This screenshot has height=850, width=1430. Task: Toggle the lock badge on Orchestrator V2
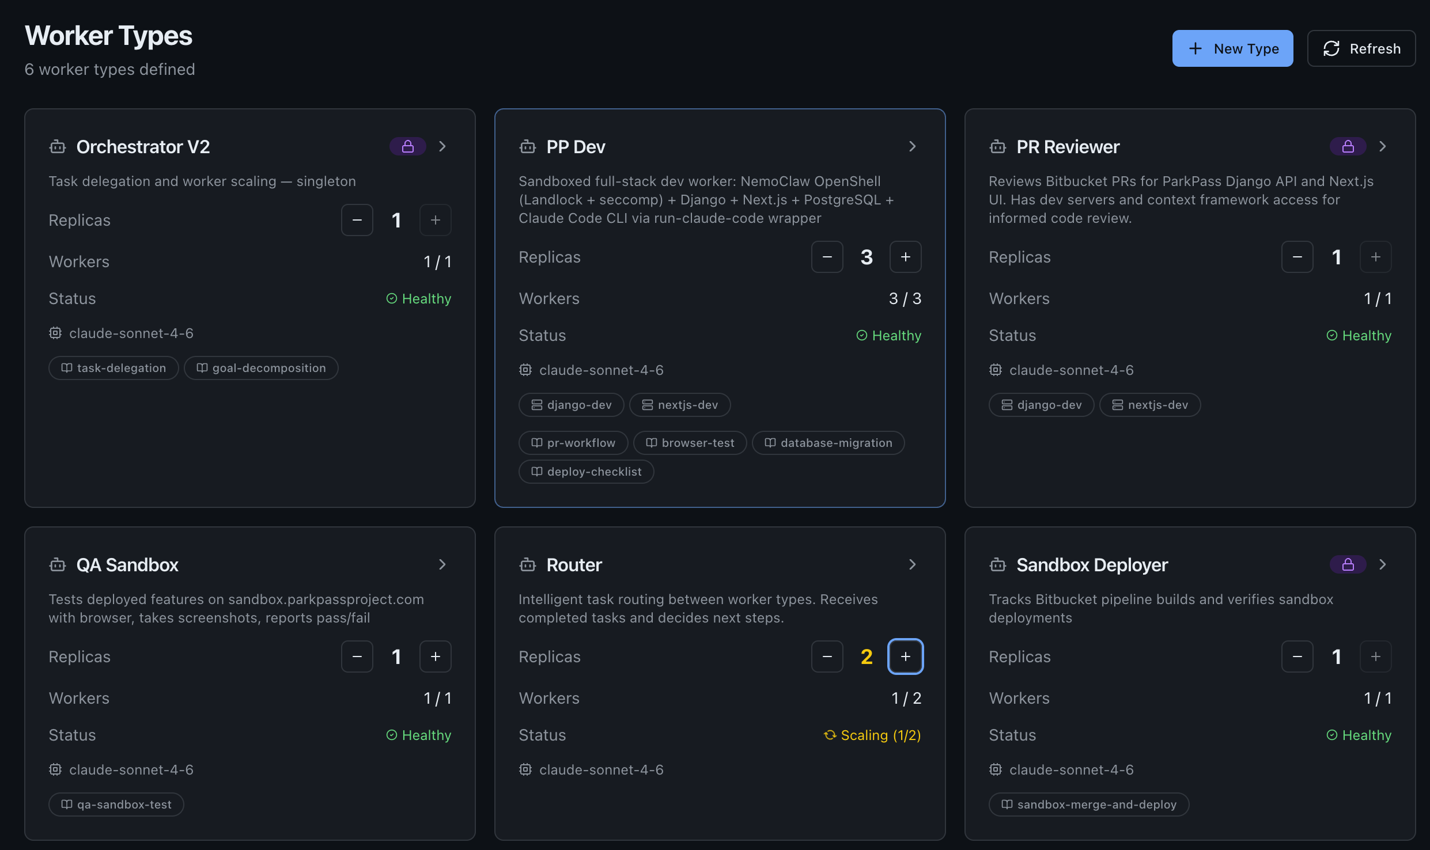(x=407, y=146)
